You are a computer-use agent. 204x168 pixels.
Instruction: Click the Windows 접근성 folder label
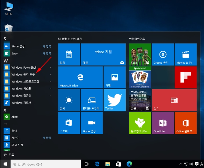point(21,96)
